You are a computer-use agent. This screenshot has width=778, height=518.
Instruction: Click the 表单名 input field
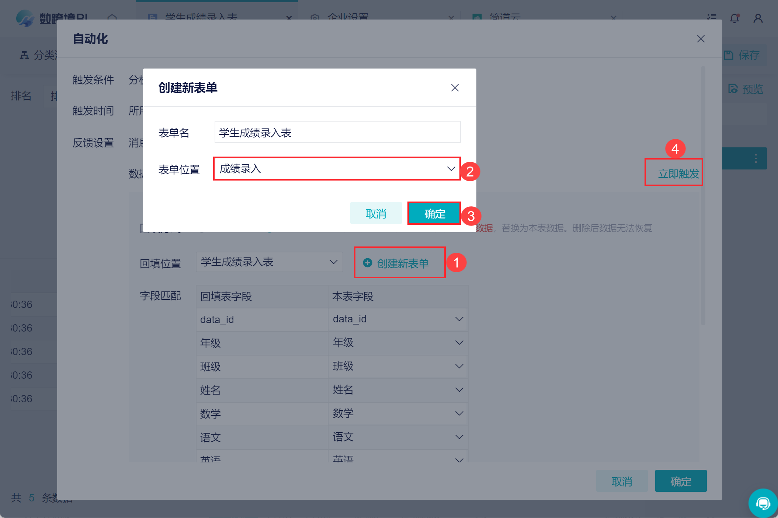tap(337, 132)
